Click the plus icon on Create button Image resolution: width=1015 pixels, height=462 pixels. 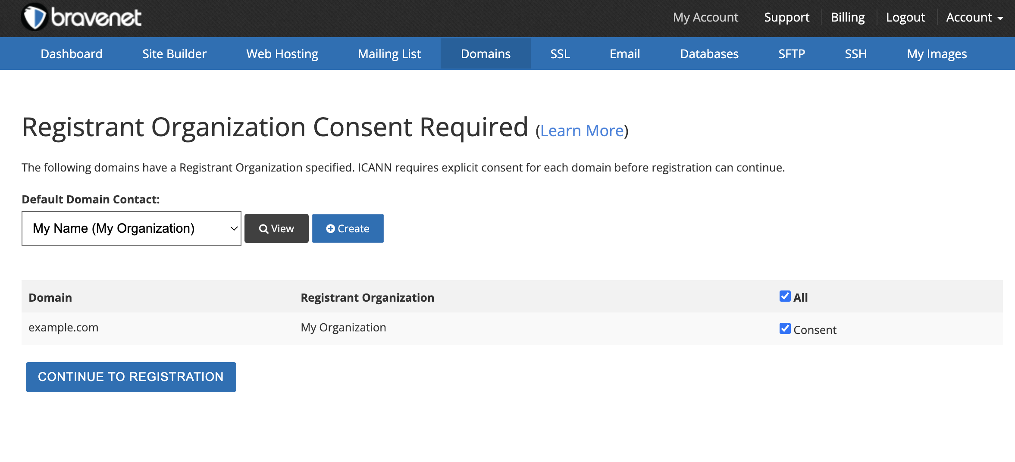(330, 229)
